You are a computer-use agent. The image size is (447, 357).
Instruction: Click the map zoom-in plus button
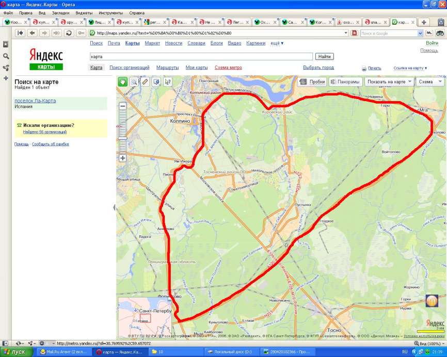pyautogui.click(x=123, y=158)
